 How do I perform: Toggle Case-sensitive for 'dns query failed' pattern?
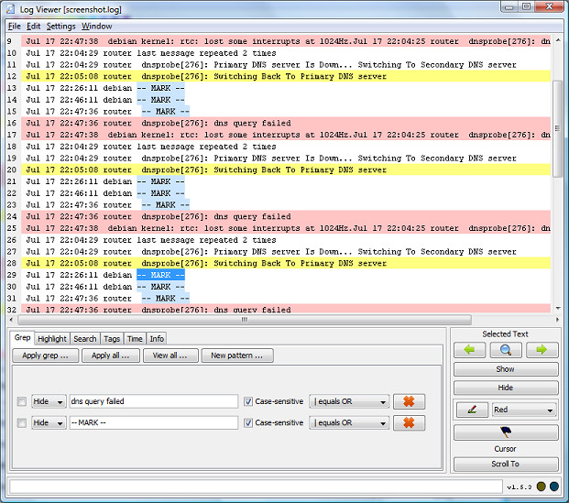(x=248, y=401)
